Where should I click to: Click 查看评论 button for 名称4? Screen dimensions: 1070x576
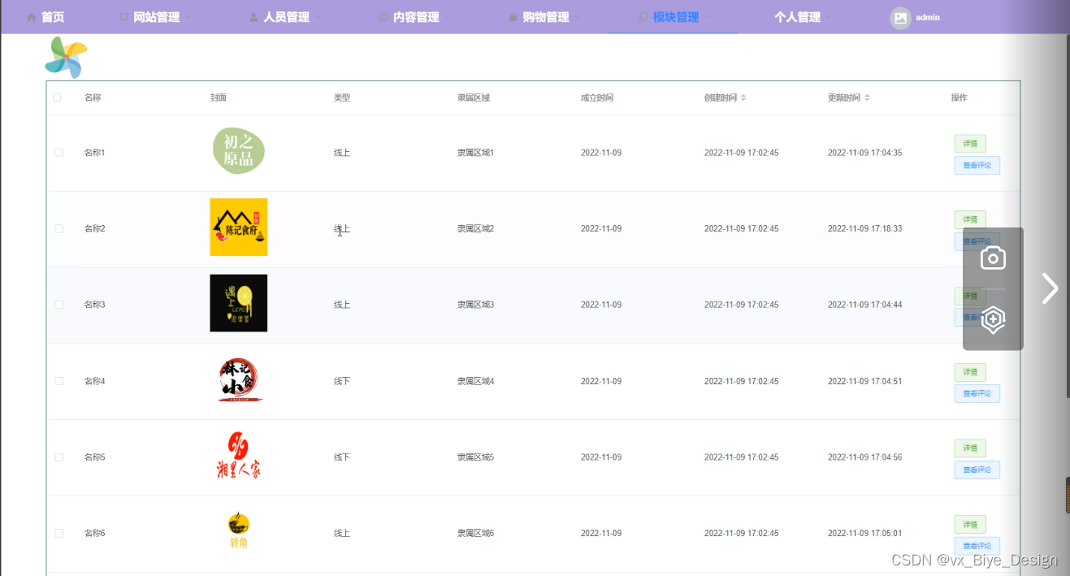(977, 393)
